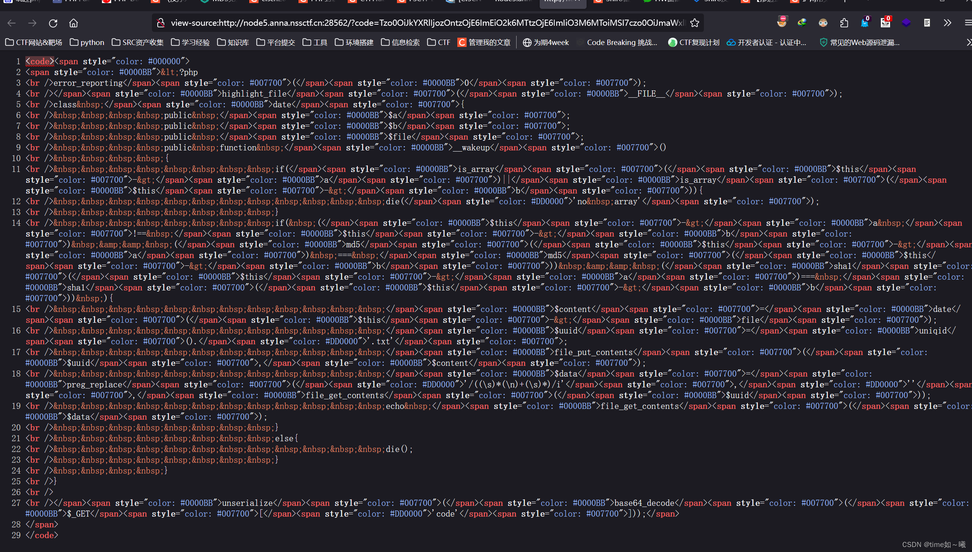Open the SRC资产收集 bookmark folder

(x=138, y=42)
